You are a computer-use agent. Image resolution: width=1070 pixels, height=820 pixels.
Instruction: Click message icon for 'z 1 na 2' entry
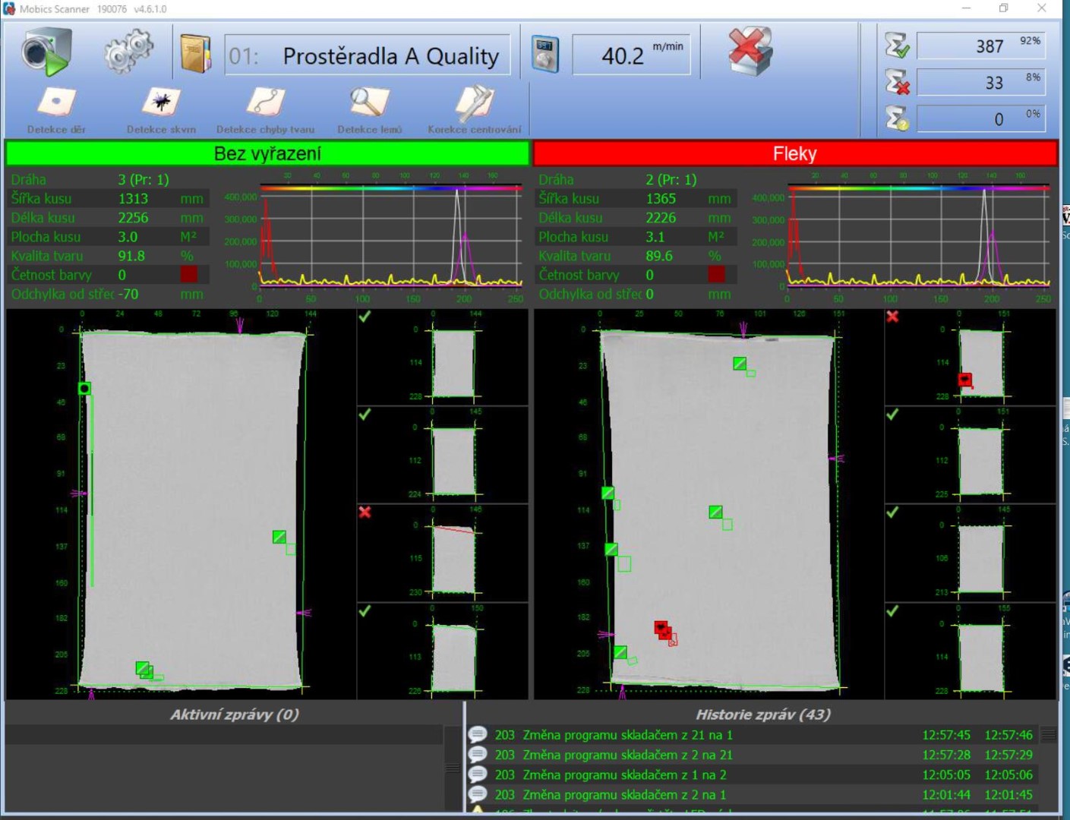[x=478, y=774]
